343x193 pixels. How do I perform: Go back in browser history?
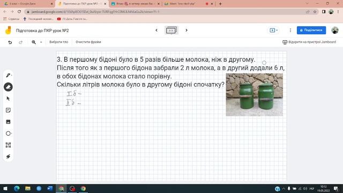coord(5,12)
